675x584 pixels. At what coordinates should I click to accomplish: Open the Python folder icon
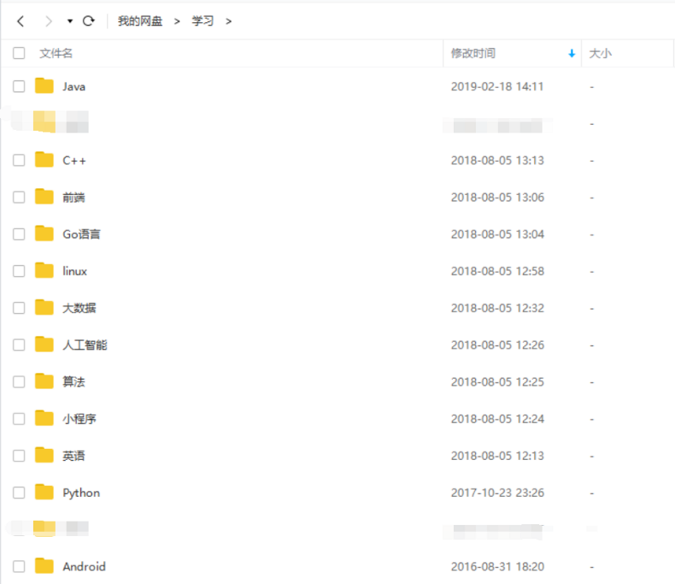[x=46, y=492]
